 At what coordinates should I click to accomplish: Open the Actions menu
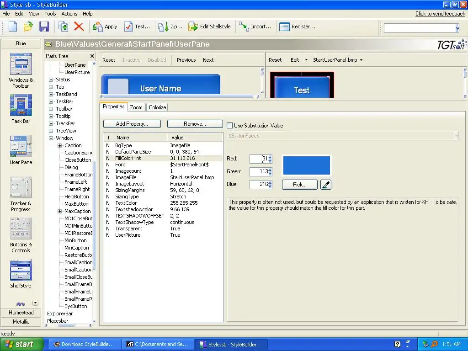point(69,14)
